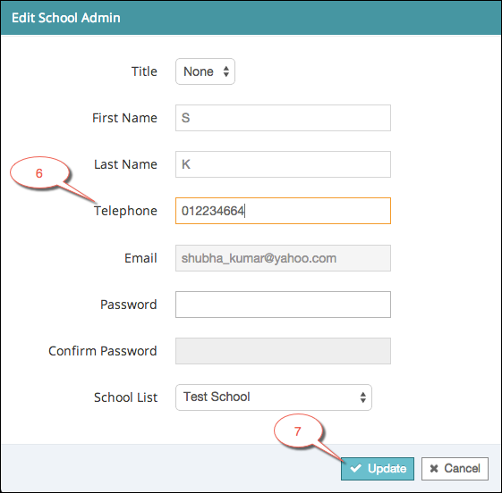Click the Email label
The height and width of the screenshot is (493, 502).
140,258
